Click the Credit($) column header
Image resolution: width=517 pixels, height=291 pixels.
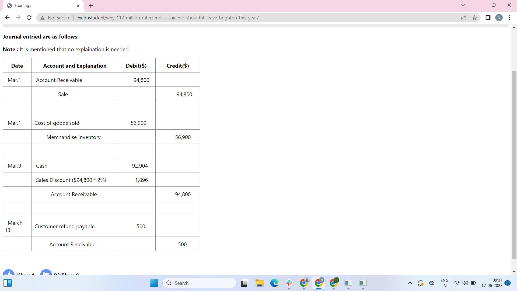(178, 66)
